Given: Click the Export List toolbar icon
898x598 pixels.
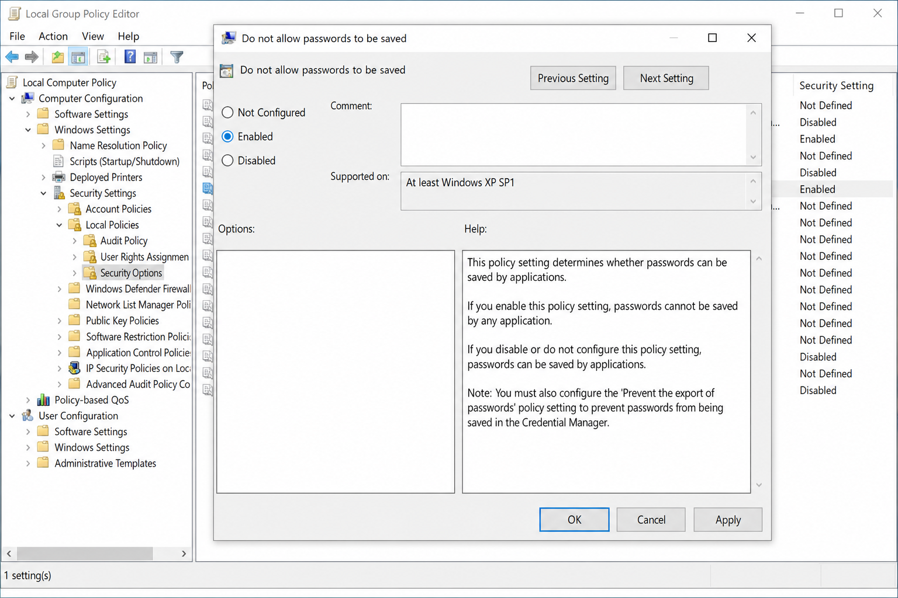Looking at the screenshot, I should [x=103, y=57].
